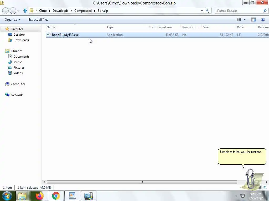Click the Cirno breadcrumb segment
The width and height of the screenshot is (269, 201).
[x=43, y=10]
